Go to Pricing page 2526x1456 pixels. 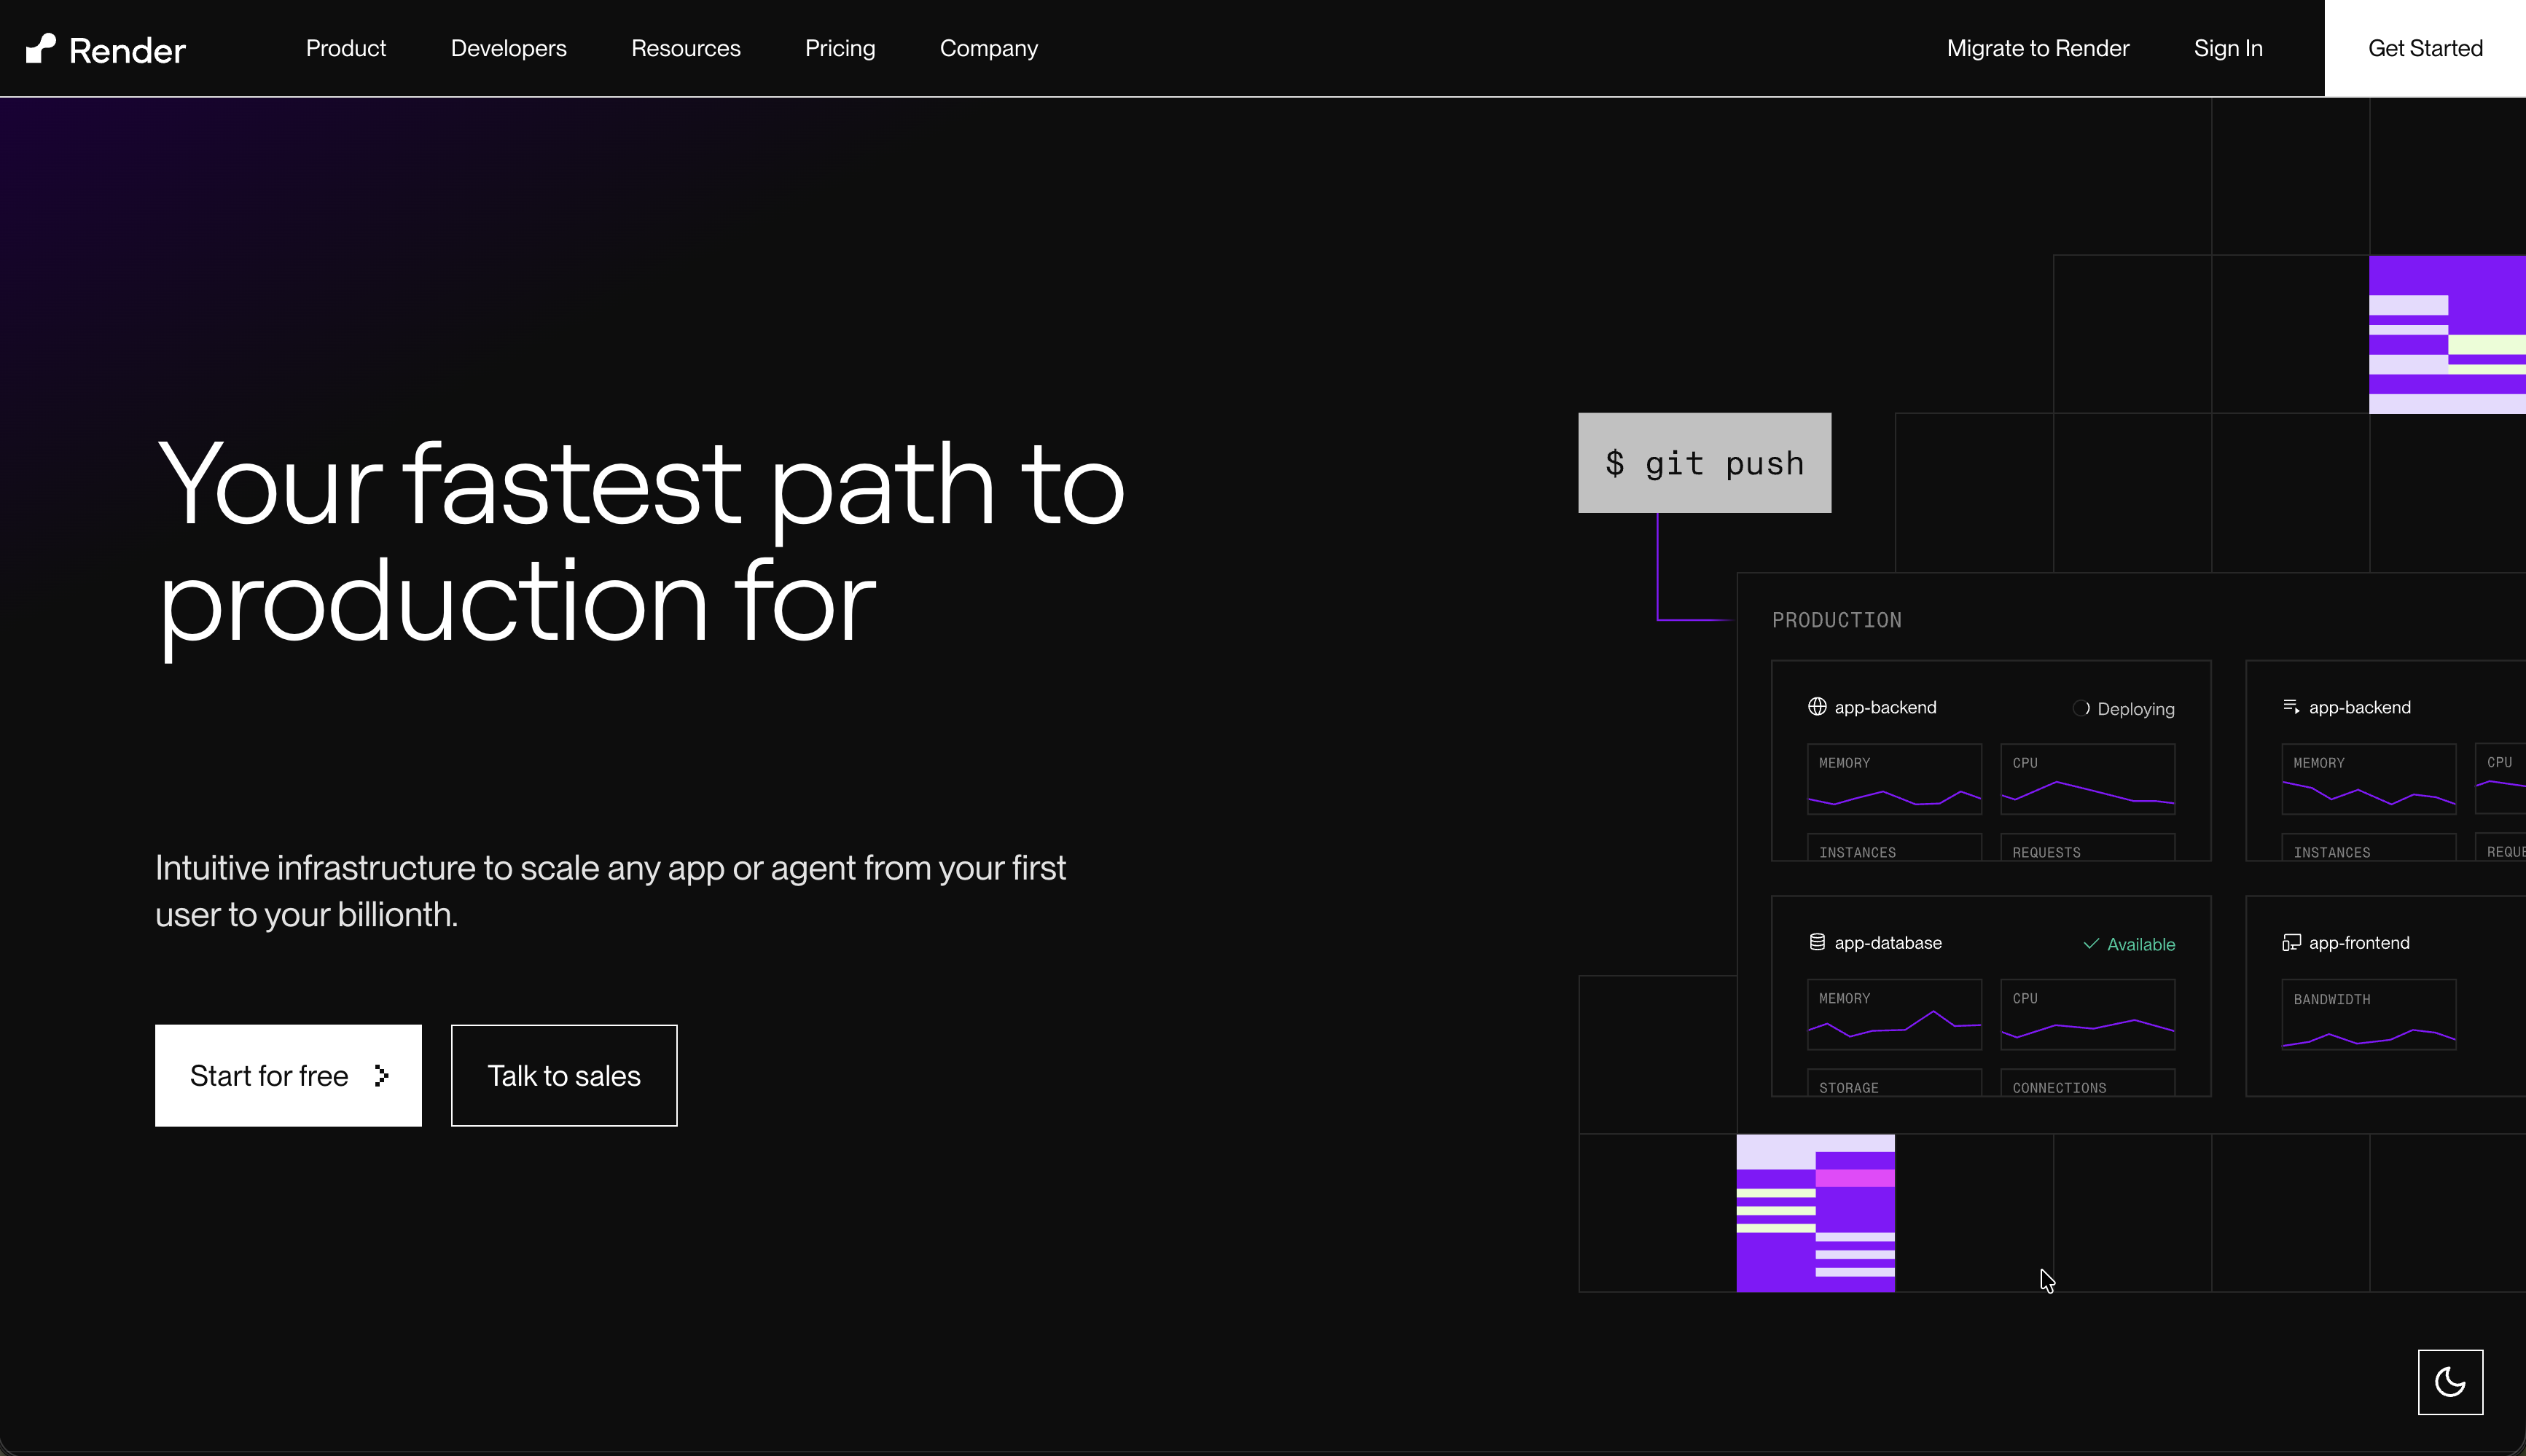tap(840, 48)
